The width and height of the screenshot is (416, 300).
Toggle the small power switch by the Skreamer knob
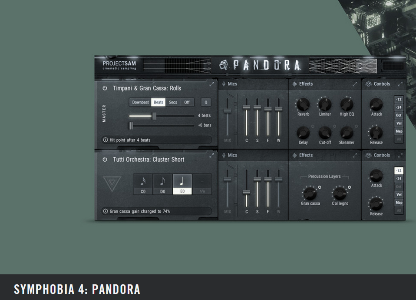[x=357, y=126]
